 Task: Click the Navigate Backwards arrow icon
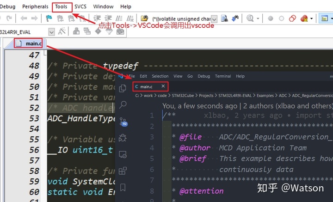[24, 18]
